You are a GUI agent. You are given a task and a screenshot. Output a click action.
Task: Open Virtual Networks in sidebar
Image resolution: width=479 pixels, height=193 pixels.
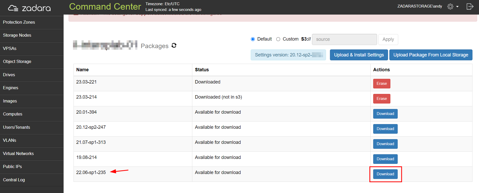[x=32, y=154]
